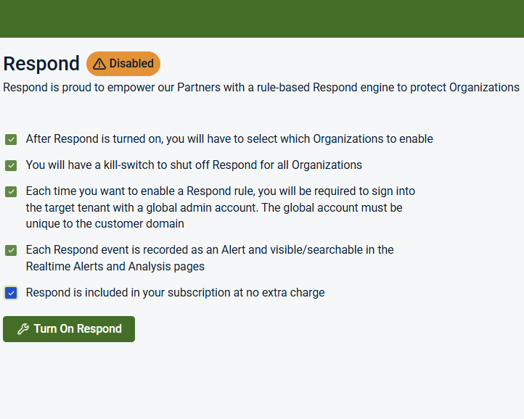Click the Respond page heading

41,64
